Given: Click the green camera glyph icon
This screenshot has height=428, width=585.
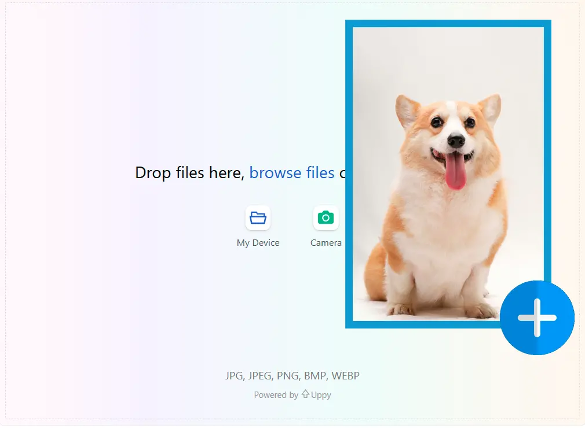Looking at the screenshot, I should (x=326, y=217).
